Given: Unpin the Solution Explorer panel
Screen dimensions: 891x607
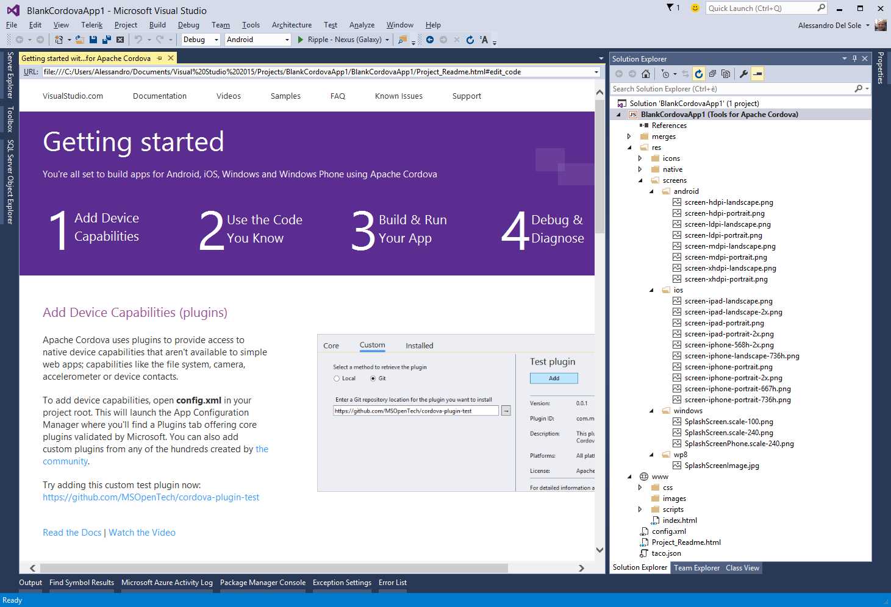Looking at the screenshot, I should [x=854, y=59].
